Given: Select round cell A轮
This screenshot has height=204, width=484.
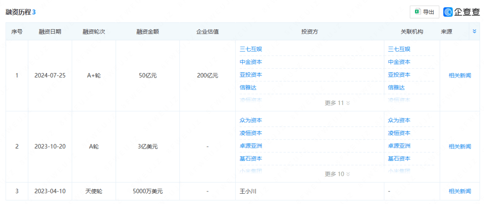Looking at the screenshot, I should click(94, 147).
